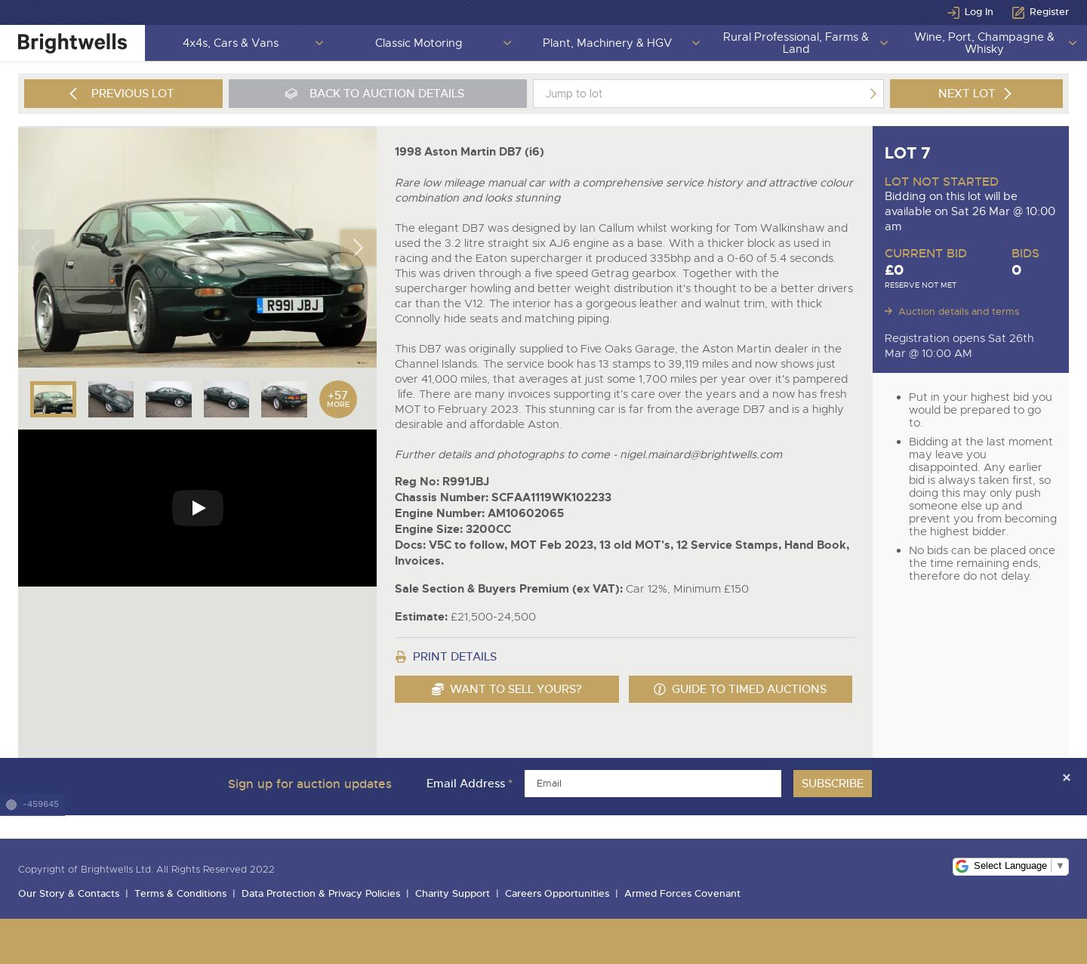The image size is (1087, 964).
Task: Click the title 1998 Aston Martin DB7 (i6)
Action: 469,152
